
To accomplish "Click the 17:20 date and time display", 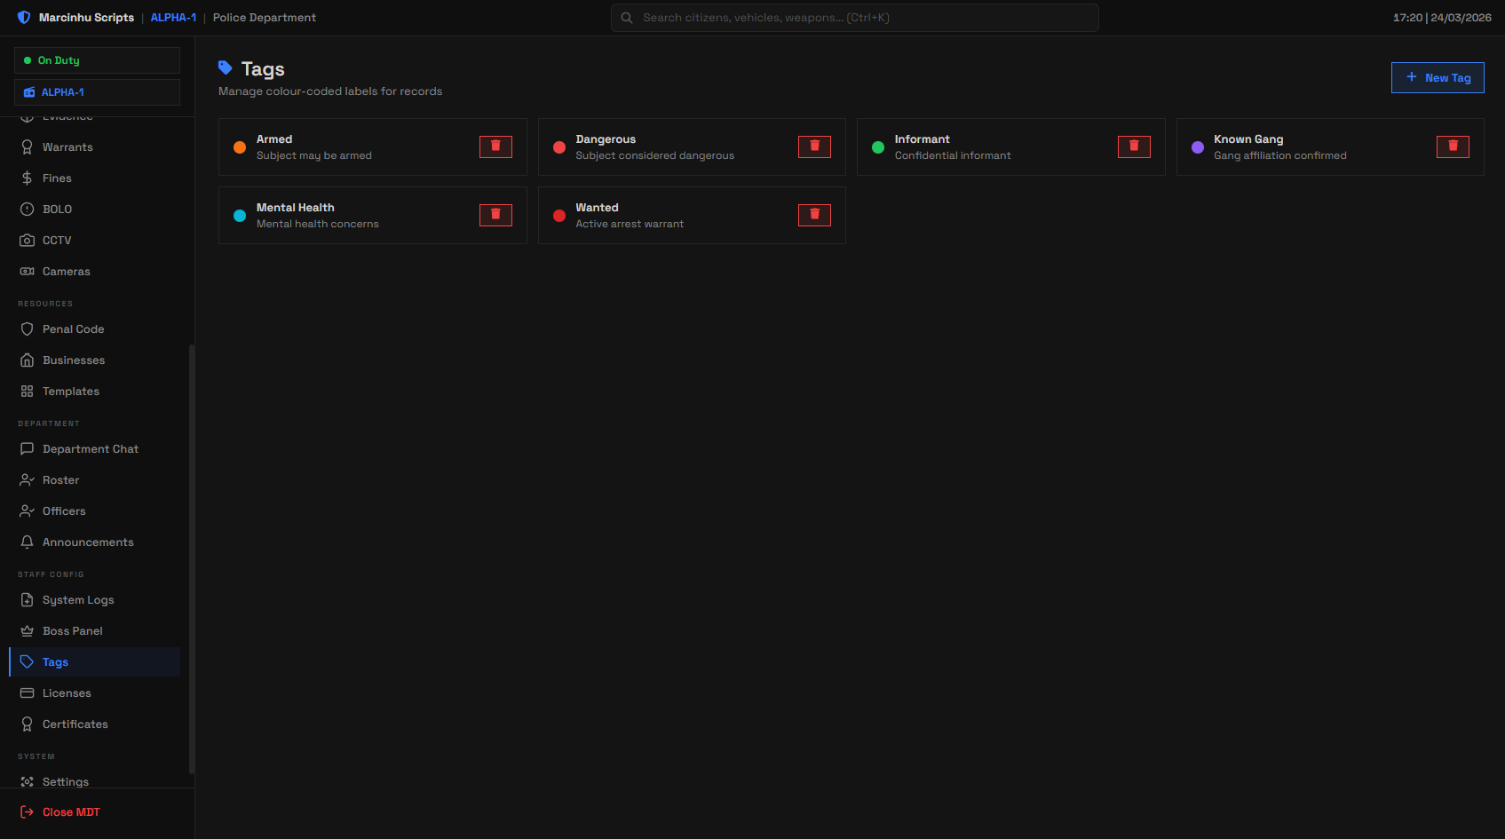I will point(1442,18).
